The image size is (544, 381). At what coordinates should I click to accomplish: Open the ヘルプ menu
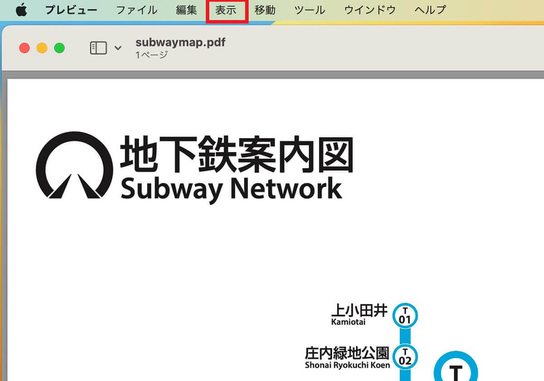pos(430,10)
